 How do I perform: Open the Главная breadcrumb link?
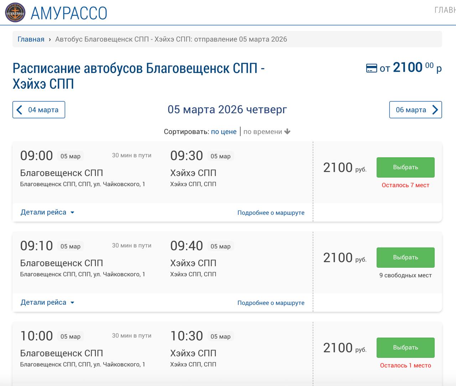click(31, 39)
